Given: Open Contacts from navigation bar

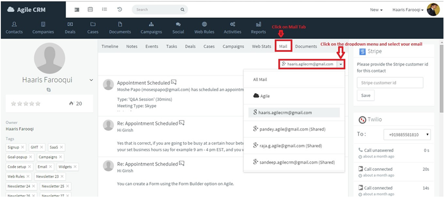Looking at the screenshot, I should (14, 28).
